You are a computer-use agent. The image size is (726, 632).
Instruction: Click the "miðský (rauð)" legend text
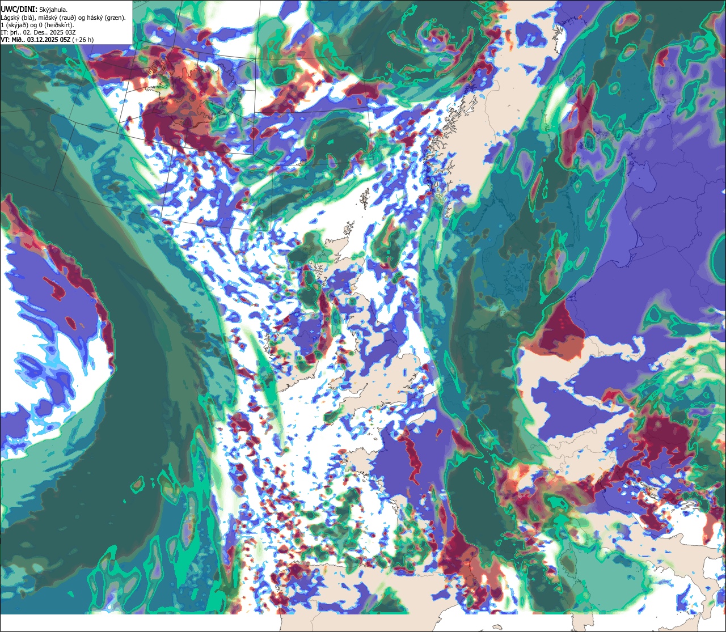click(x=57, y=18)
